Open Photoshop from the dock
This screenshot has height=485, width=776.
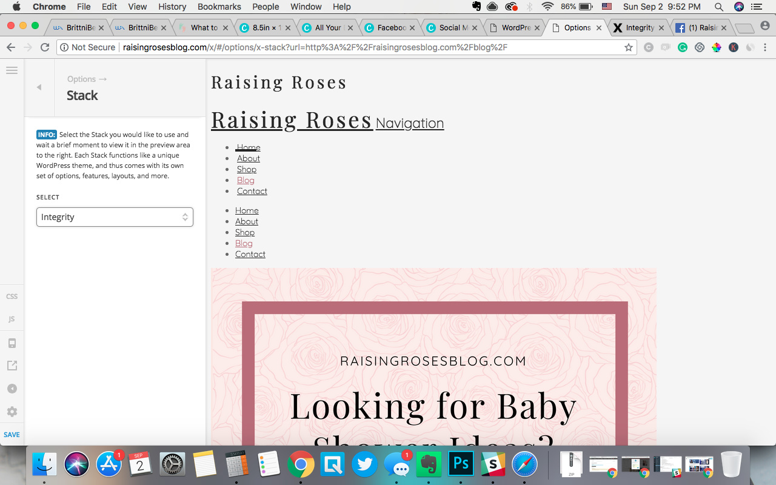coord(461,465)
